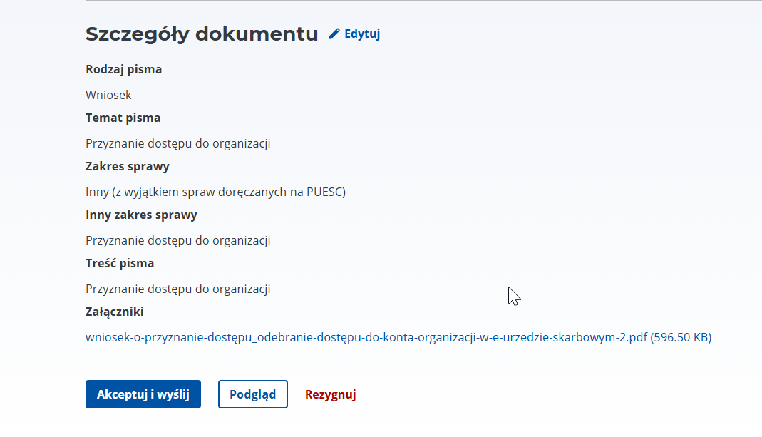Open the Podgląd preview button
Viewport: 762px width, 437px height.
pyautogui.click(x=252, y=394)
